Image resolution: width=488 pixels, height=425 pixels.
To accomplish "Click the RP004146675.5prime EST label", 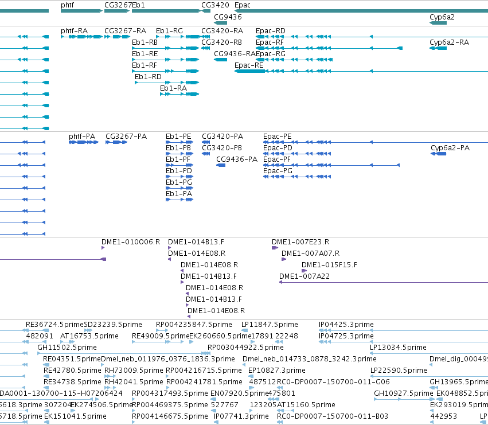I will (170, 416).
